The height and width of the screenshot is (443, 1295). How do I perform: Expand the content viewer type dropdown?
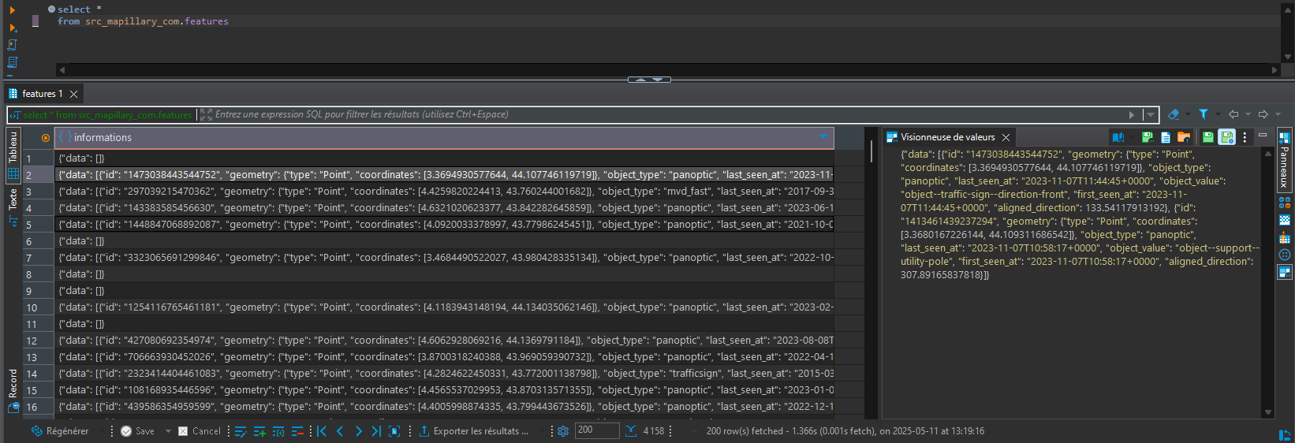[x=1132, y=137]
